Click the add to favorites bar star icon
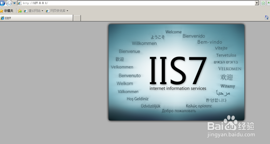 pyautogui.click(x=20, y=11)
